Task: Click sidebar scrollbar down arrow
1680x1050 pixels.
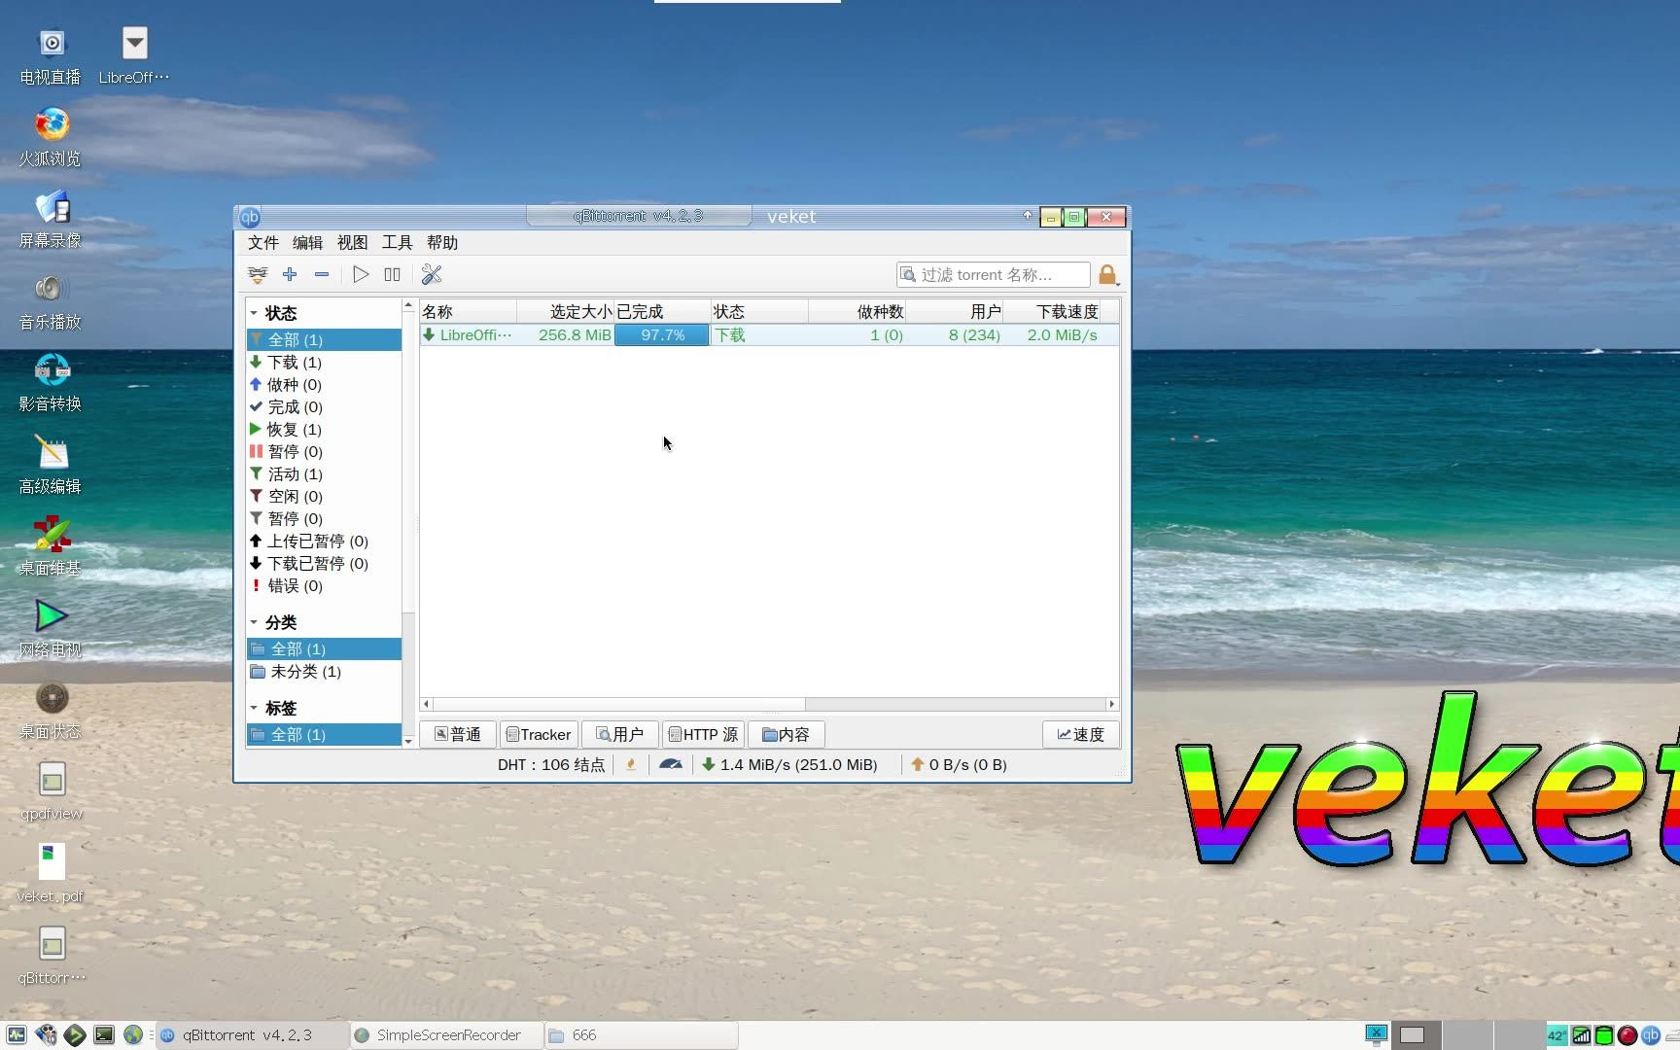Action: pos(408,741)
